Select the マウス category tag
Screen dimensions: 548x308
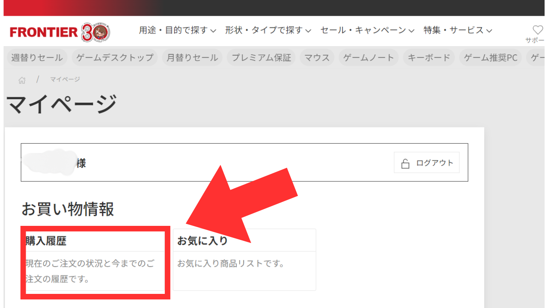pyautogui.click(x=317, y=58)
